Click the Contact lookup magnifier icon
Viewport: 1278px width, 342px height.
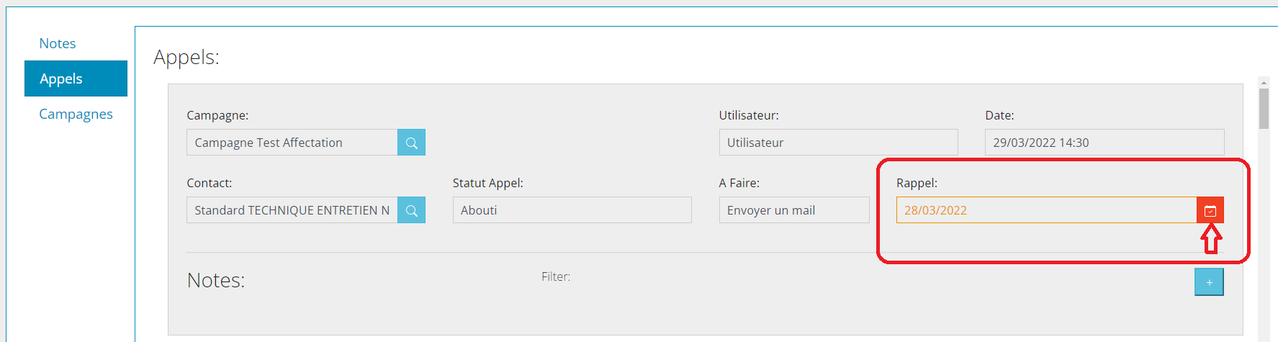(412, 210)
